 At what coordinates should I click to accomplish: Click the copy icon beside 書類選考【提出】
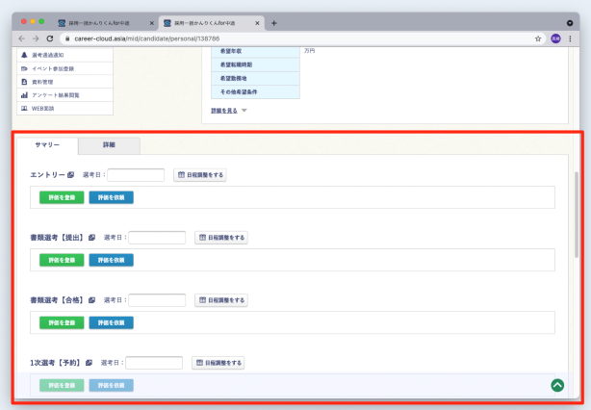pyautogui.click(x=91, y=238)
